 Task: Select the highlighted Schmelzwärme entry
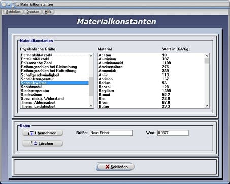click(x=54, y=83)
